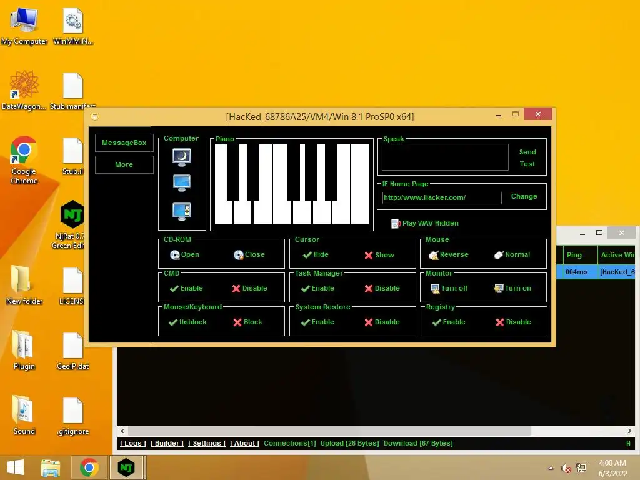
Task: Click Unblock in Mouse/Keyboard group
Action: click(187, 322)
